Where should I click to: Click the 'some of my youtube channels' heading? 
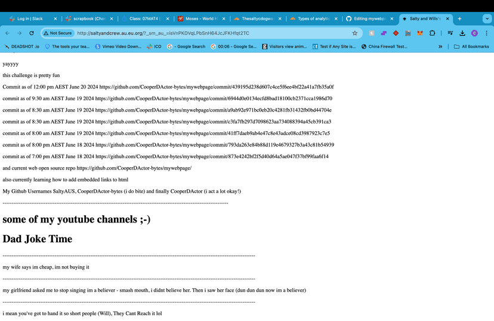[x=76, y=219]
